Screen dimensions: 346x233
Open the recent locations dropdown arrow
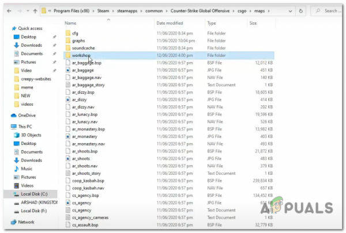click(x=28, y=11)
